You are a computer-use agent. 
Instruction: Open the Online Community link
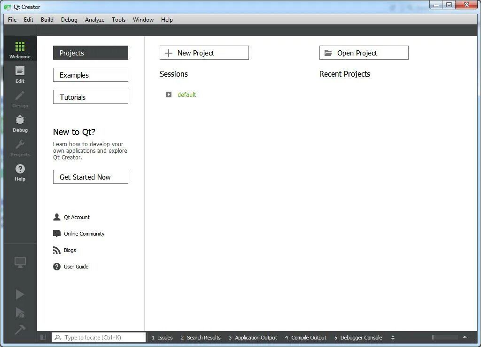pos(84,234)
